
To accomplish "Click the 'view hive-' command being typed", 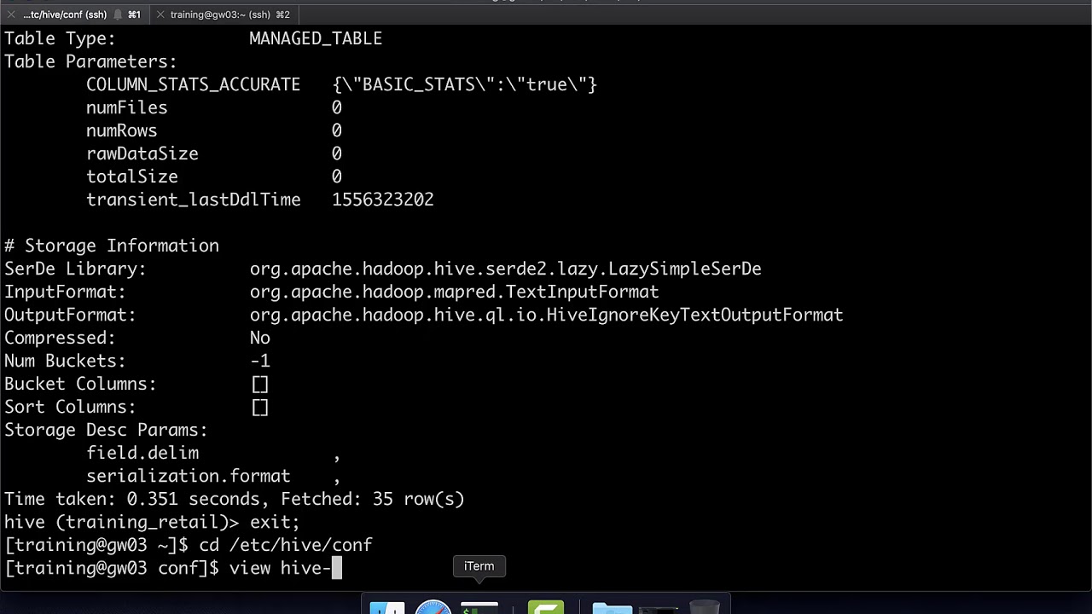I will coord(280,568).
